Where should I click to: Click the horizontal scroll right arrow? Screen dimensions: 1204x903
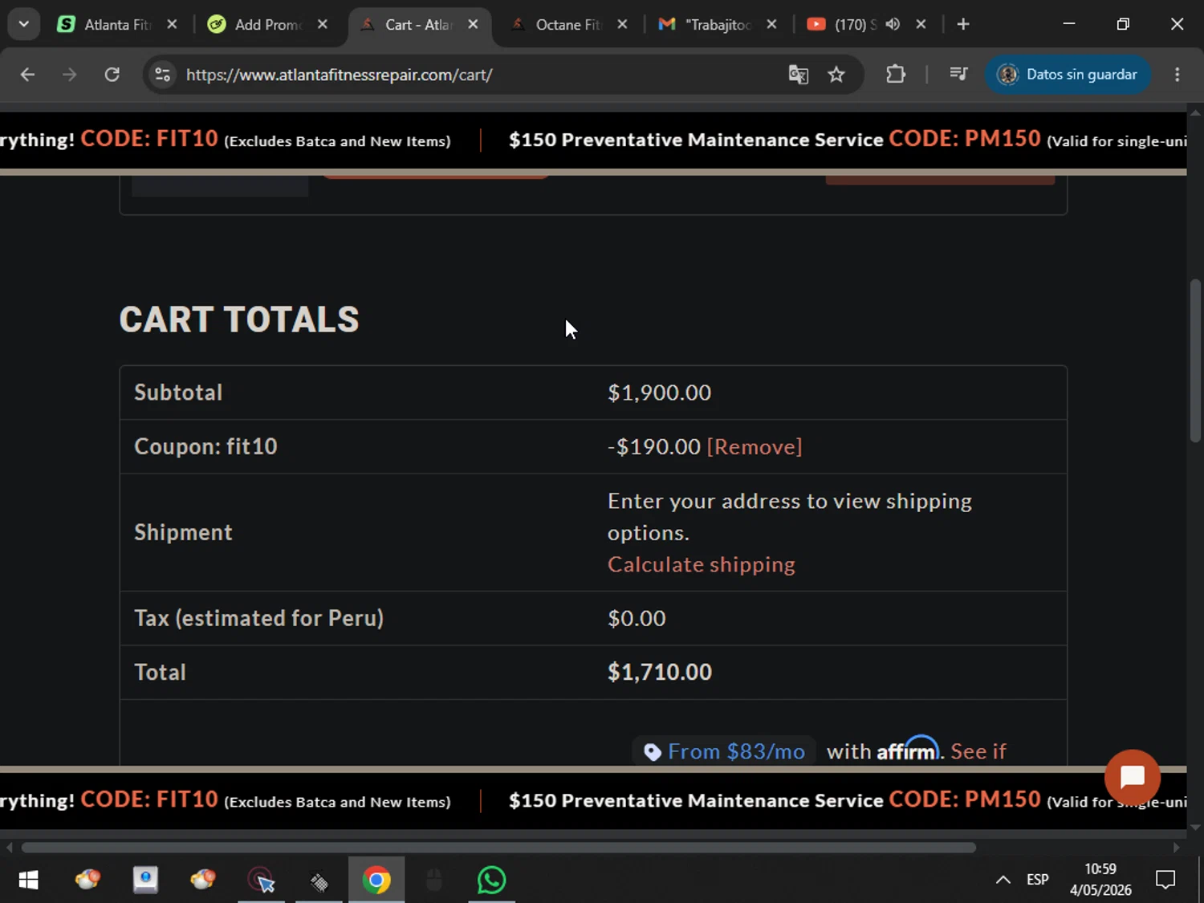1177,848
